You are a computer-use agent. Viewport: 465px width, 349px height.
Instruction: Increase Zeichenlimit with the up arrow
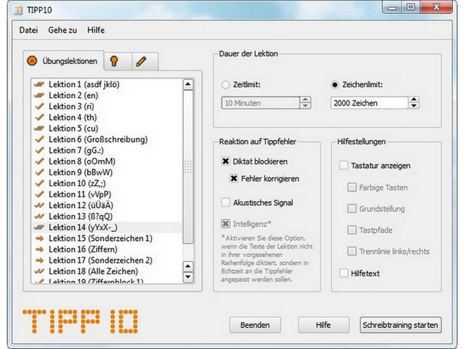point(414,99)
